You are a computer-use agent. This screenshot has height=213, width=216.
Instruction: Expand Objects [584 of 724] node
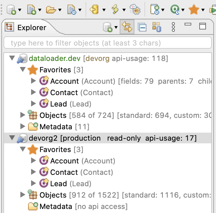[23, 115]
